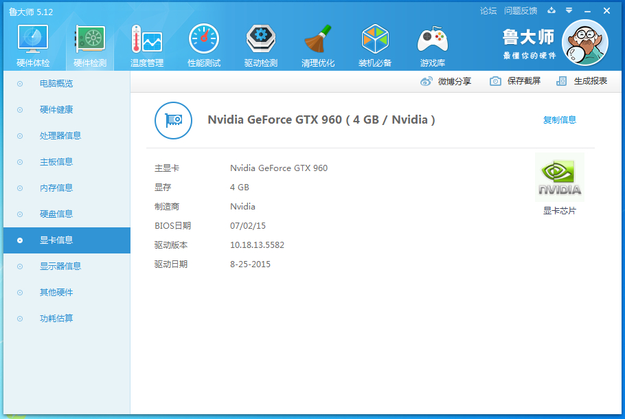Screen dimensions: 625x419
Task: Click the 显存 value 4 GB
Action: (x=240, y=188)
